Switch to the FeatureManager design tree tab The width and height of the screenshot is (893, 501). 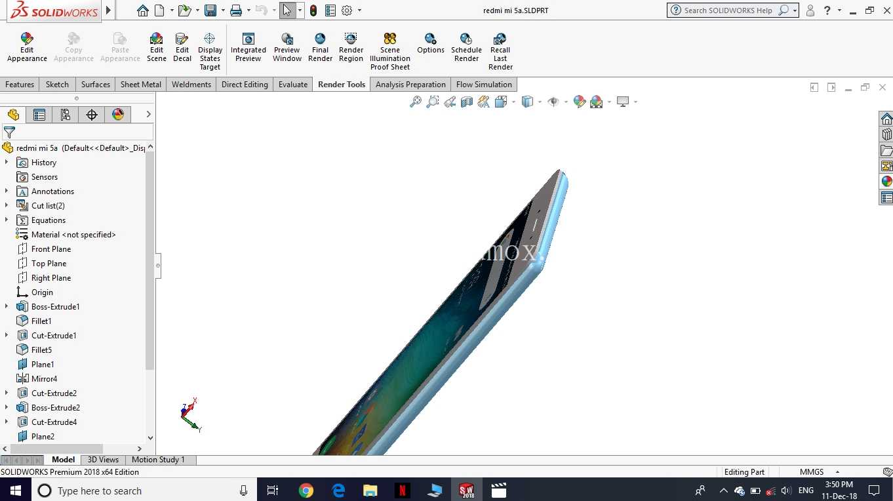[x=13, y=115]
